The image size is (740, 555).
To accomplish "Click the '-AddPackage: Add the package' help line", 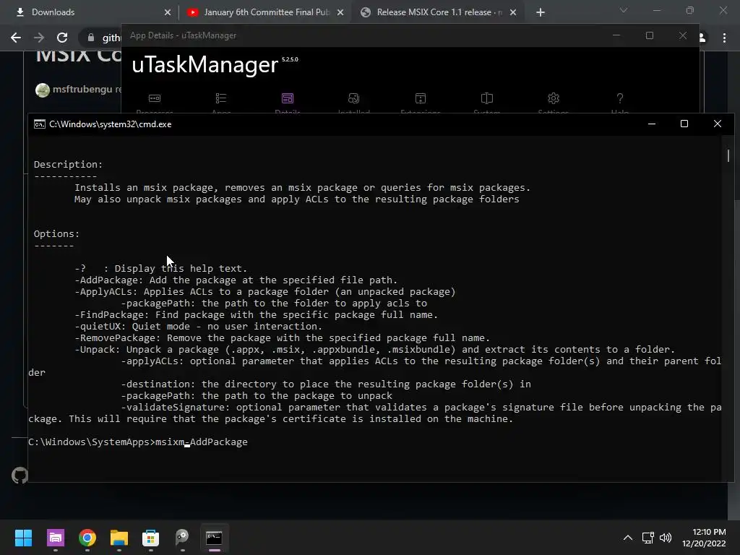I will click(x=236, y=280).
